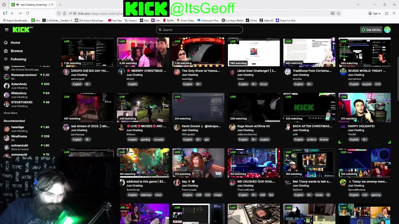Expand the browser tab list chevron

click(358, 5)
